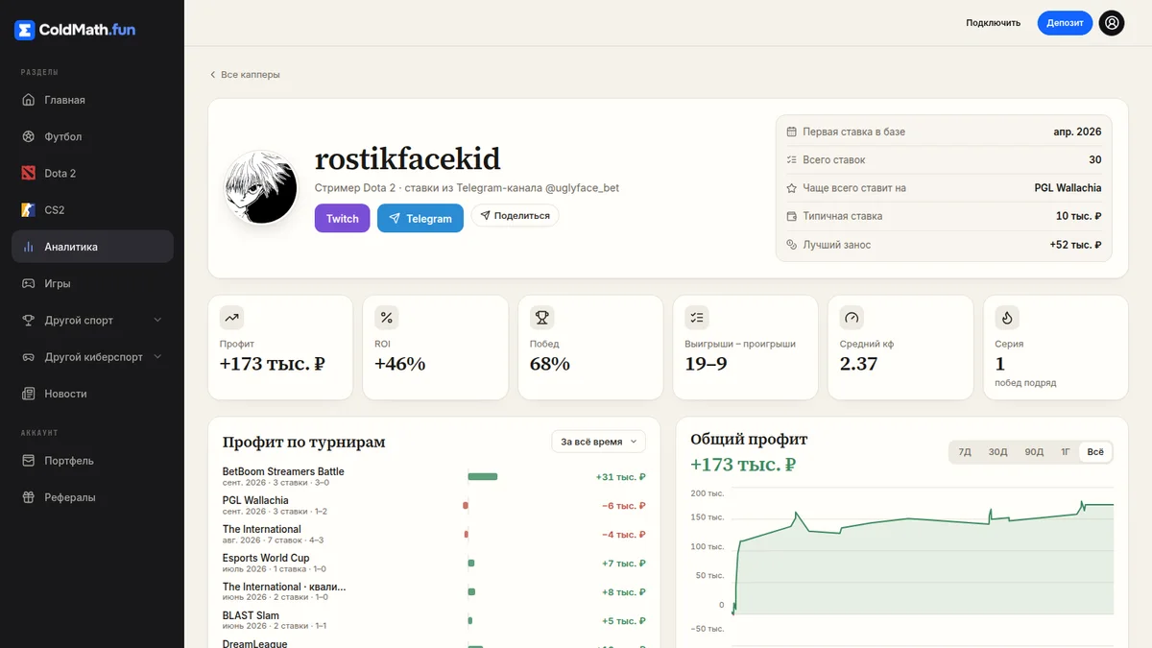
Task: Click the Побед trophy icon
Action: pos(542,317)
